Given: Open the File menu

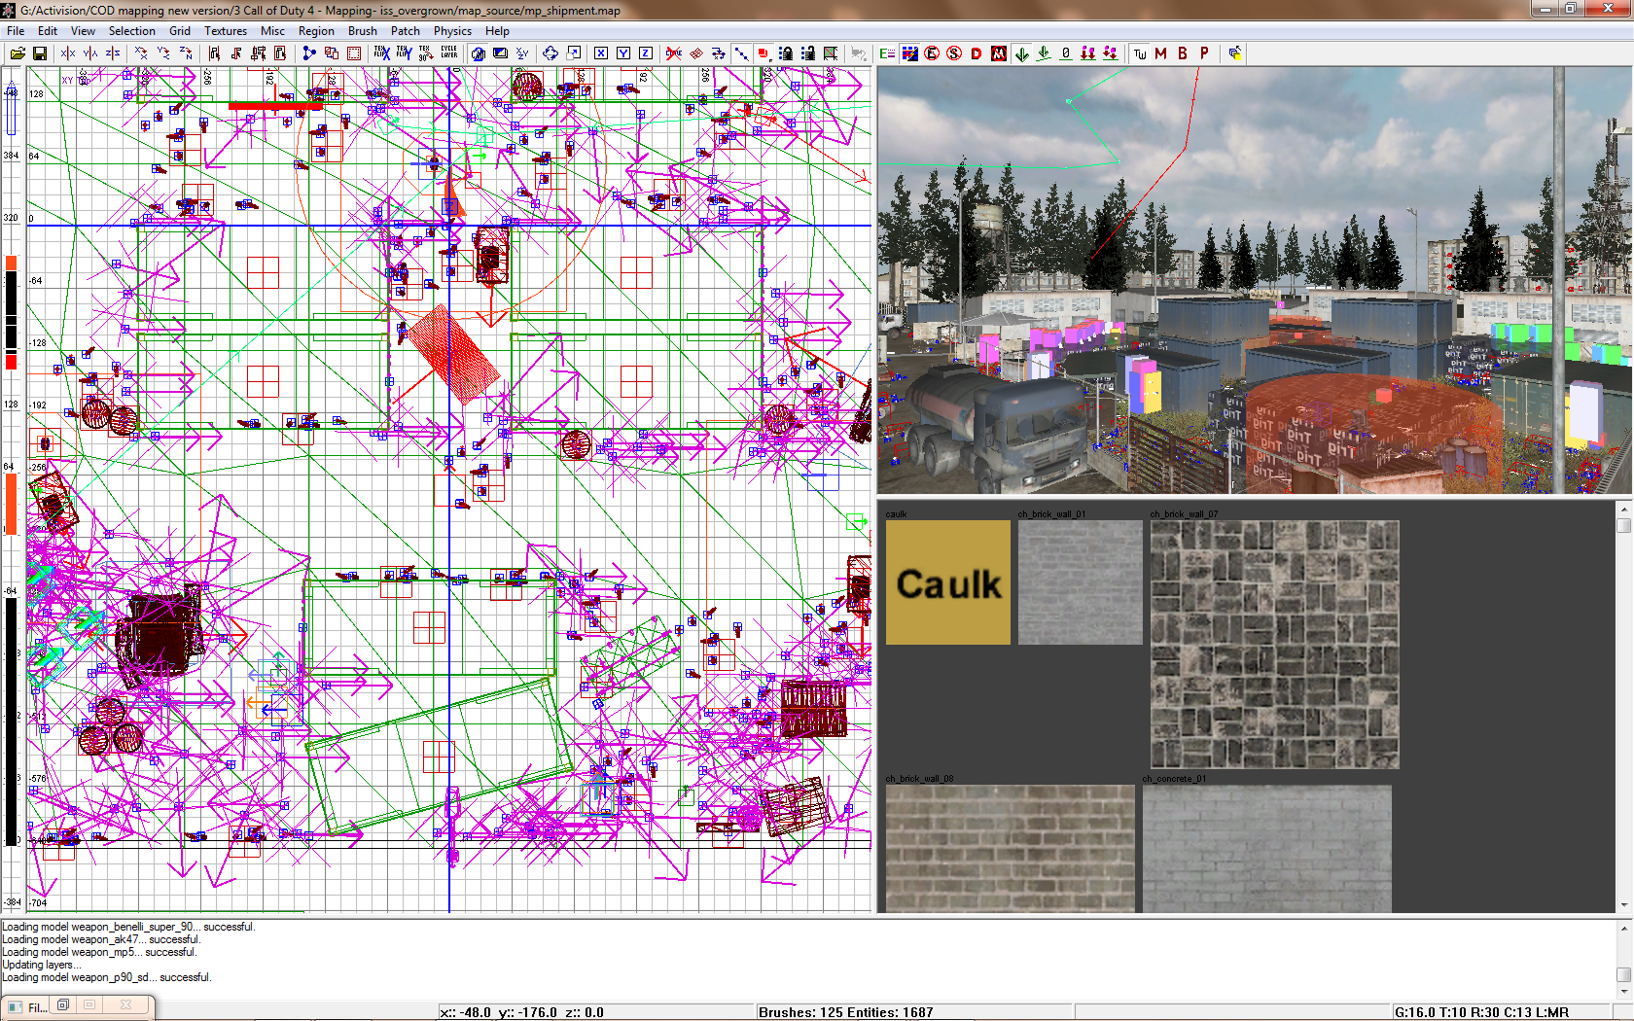Looking at the screenshot, I should 17,31.
